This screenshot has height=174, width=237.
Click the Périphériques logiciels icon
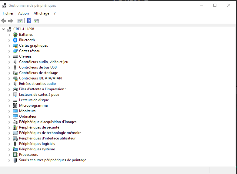click(x=15, y=144)
